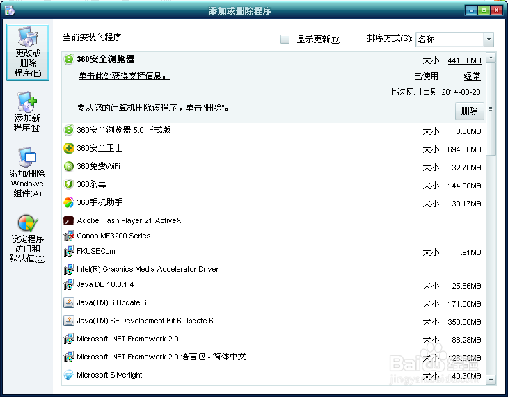Viewport: 508px width, 397px height.
Task: Select the 360安全卫士 entry text
Action: [100, 148]
